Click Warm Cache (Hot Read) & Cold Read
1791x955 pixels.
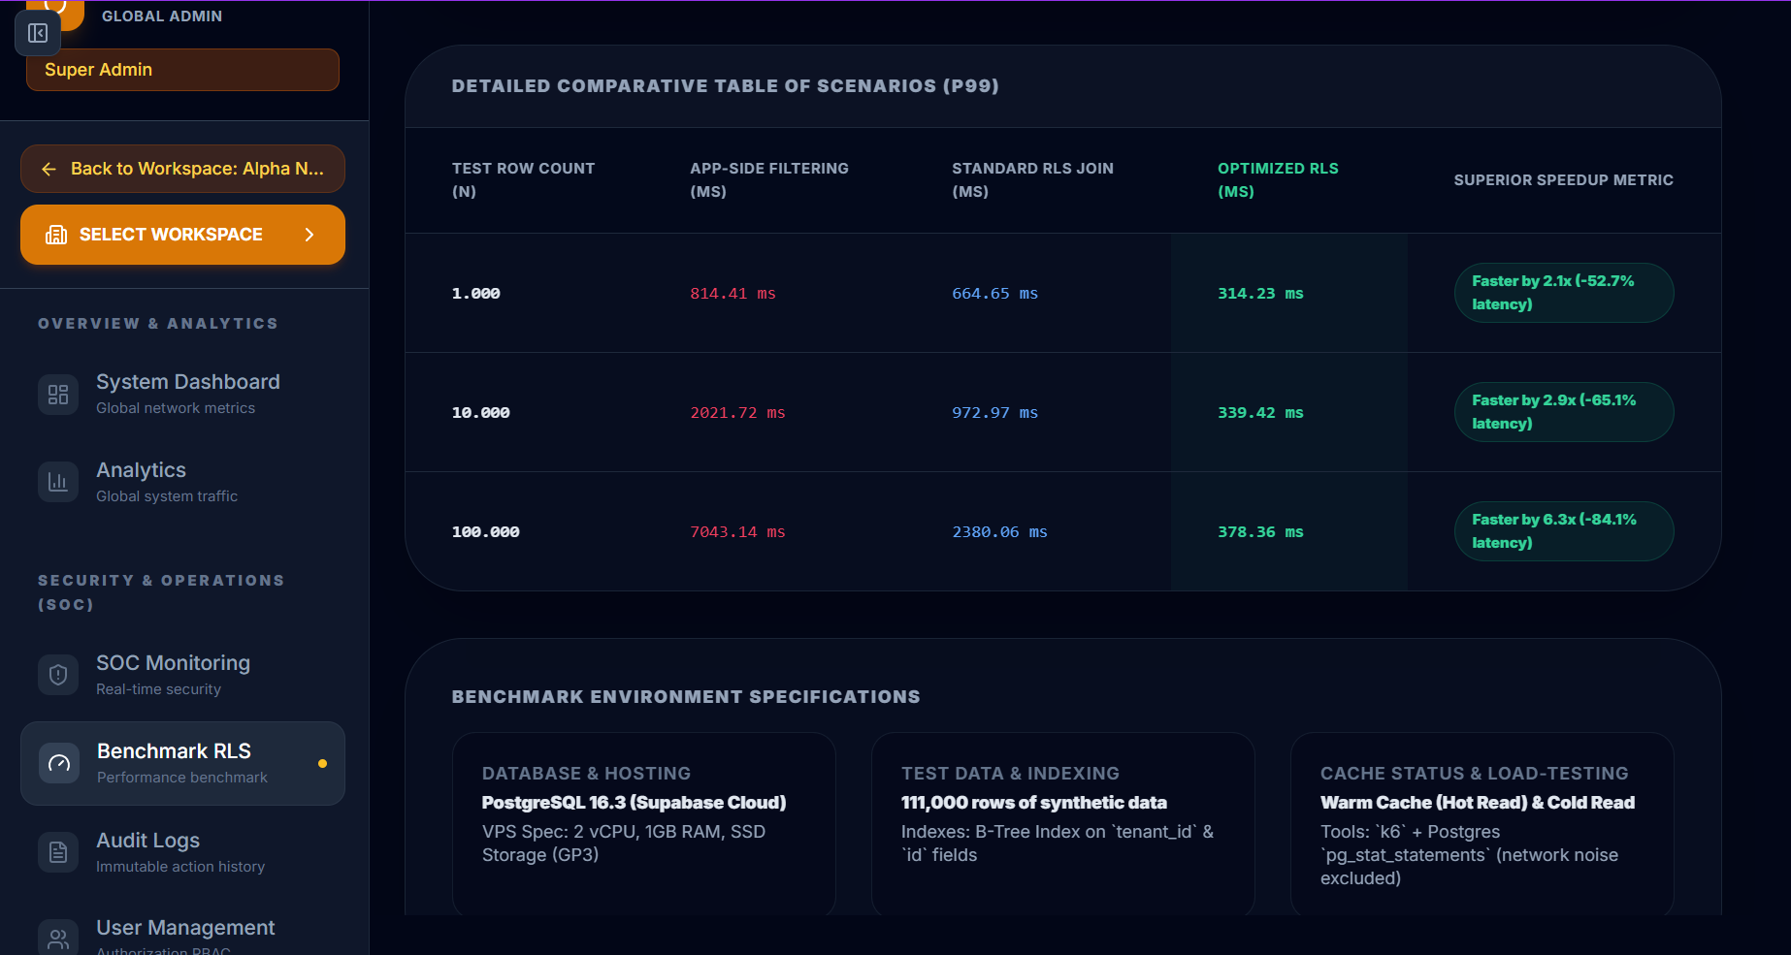pyautogui.click(x=1477, y=803)
